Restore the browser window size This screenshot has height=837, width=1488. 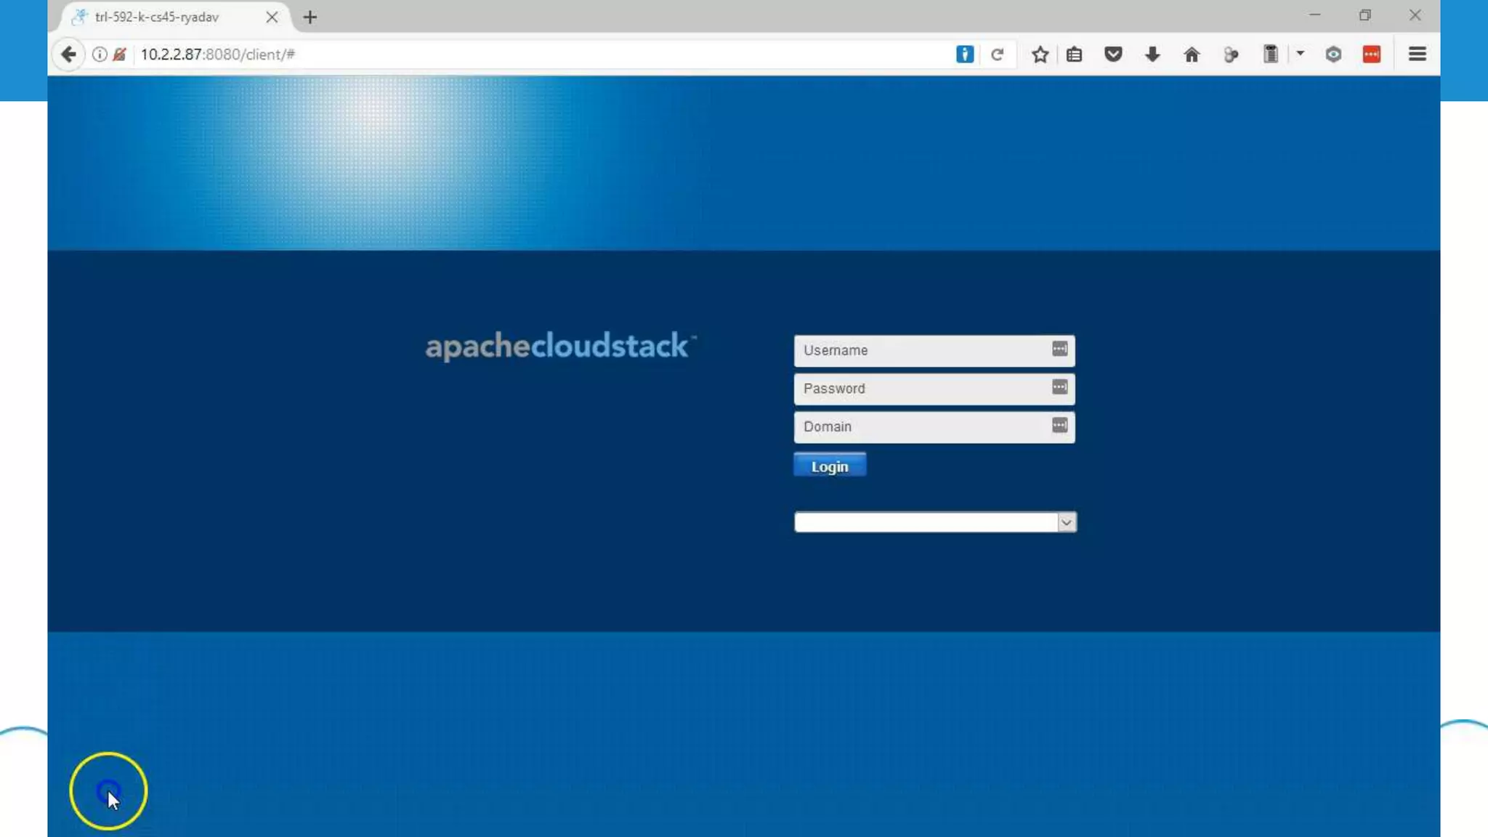click(x=1364, y=15)
